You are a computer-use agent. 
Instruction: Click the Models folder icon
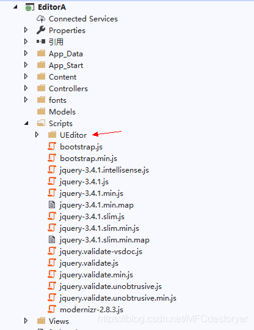pyautogui.click(x=41, y=111)
